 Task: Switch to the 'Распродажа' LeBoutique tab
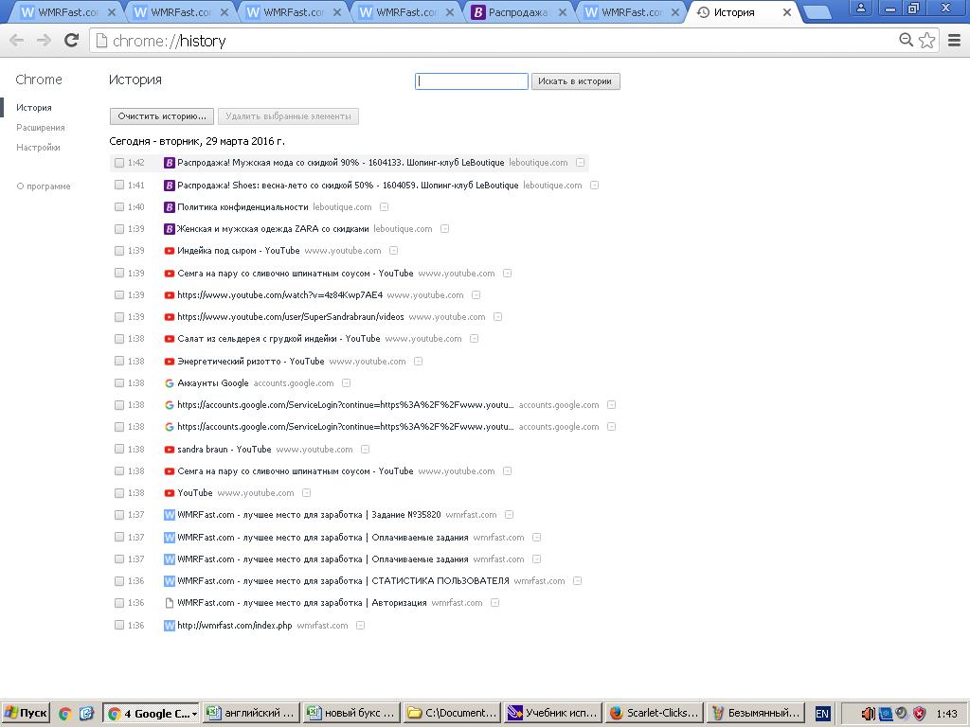click(x=516, y=12)
